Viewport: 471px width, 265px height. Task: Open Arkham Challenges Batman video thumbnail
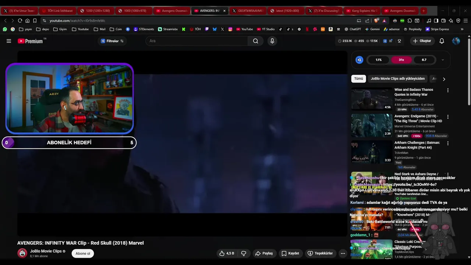372,152
